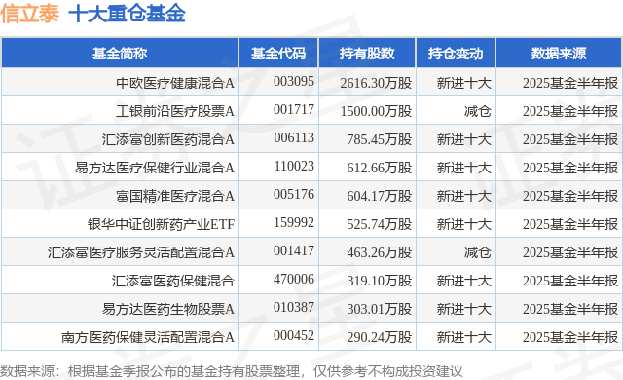Click the 十大重仓基金 heading
The height and width of the screenshot is (380, 623).
coord(128,13)
